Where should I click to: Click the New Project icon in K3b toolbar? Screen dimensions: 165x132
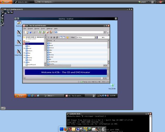click(26, 32)
